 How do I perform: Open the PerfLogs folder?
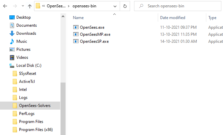pyautogui.click(x=27, y=114)
